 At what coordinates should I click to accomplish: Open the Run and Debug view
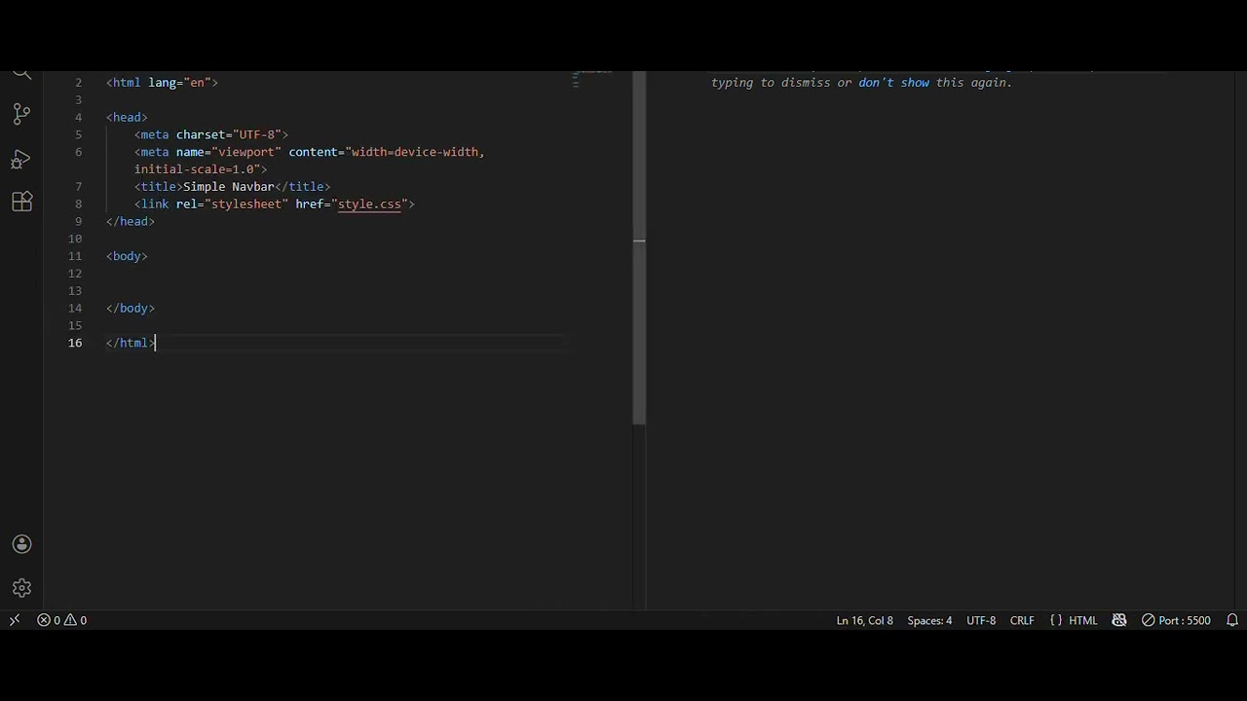pyautogui.click(x=21, y=159)
